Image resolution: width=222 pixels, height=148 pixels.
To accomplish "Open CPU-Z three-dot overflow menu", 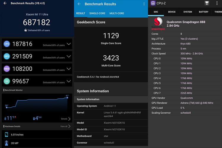I will click(216, 3).
